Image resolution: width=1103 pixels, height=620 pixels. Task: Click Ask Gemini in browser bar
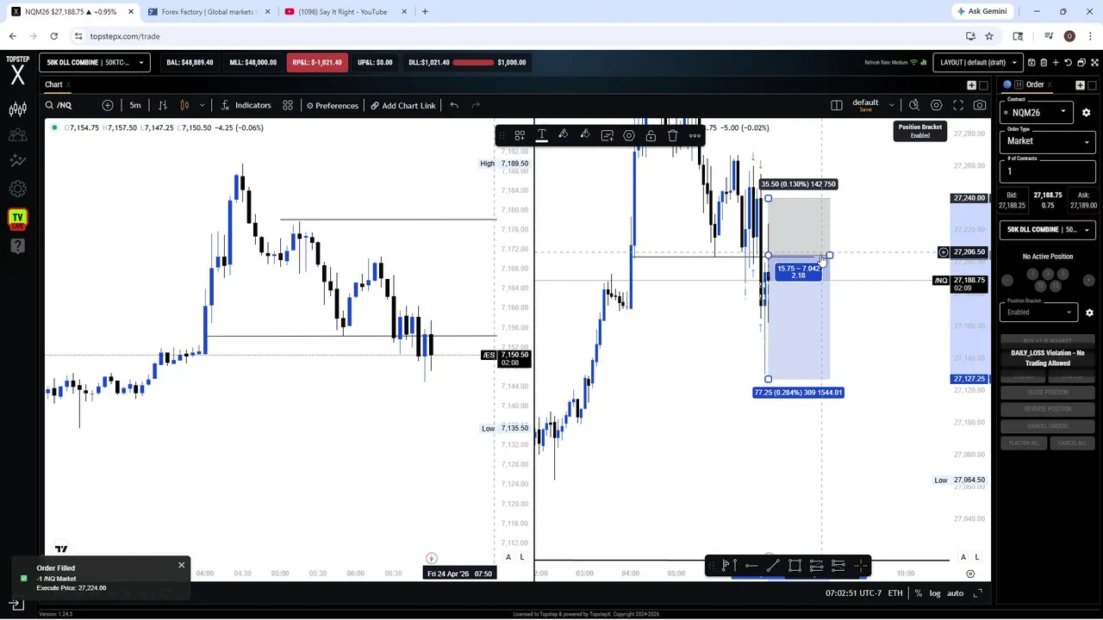(981, 11)
